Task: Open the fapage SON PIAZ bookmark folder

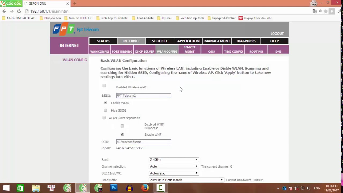Action: coord(221,18)
